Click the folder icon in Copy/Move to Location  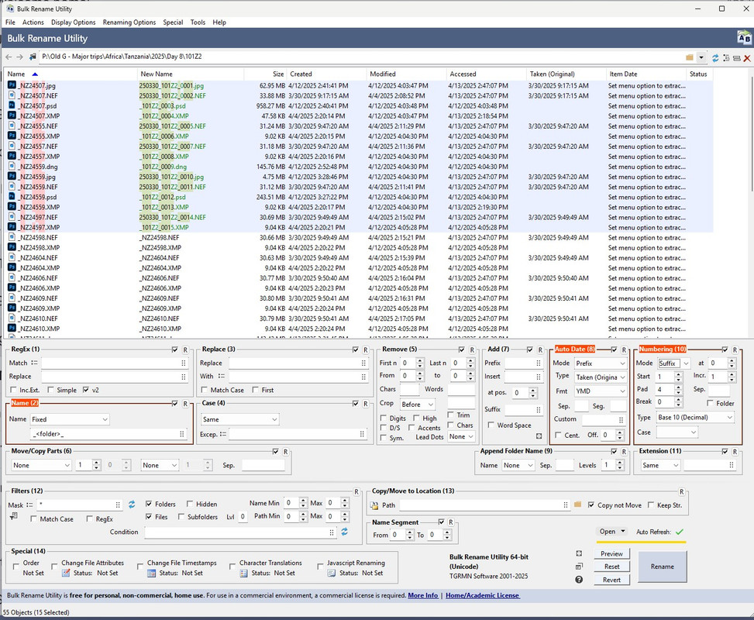pos(577,505)
